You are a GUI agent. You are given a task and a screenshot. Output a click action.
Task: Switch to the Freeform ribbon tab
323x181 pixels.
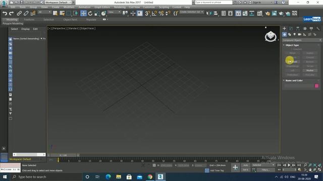(x=29, y=20)
